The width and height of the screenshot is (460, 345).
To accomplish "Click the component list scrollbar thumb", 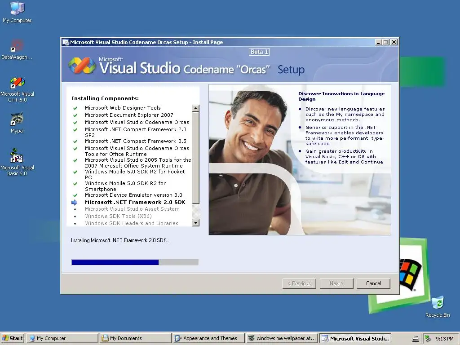I will 196,158.
